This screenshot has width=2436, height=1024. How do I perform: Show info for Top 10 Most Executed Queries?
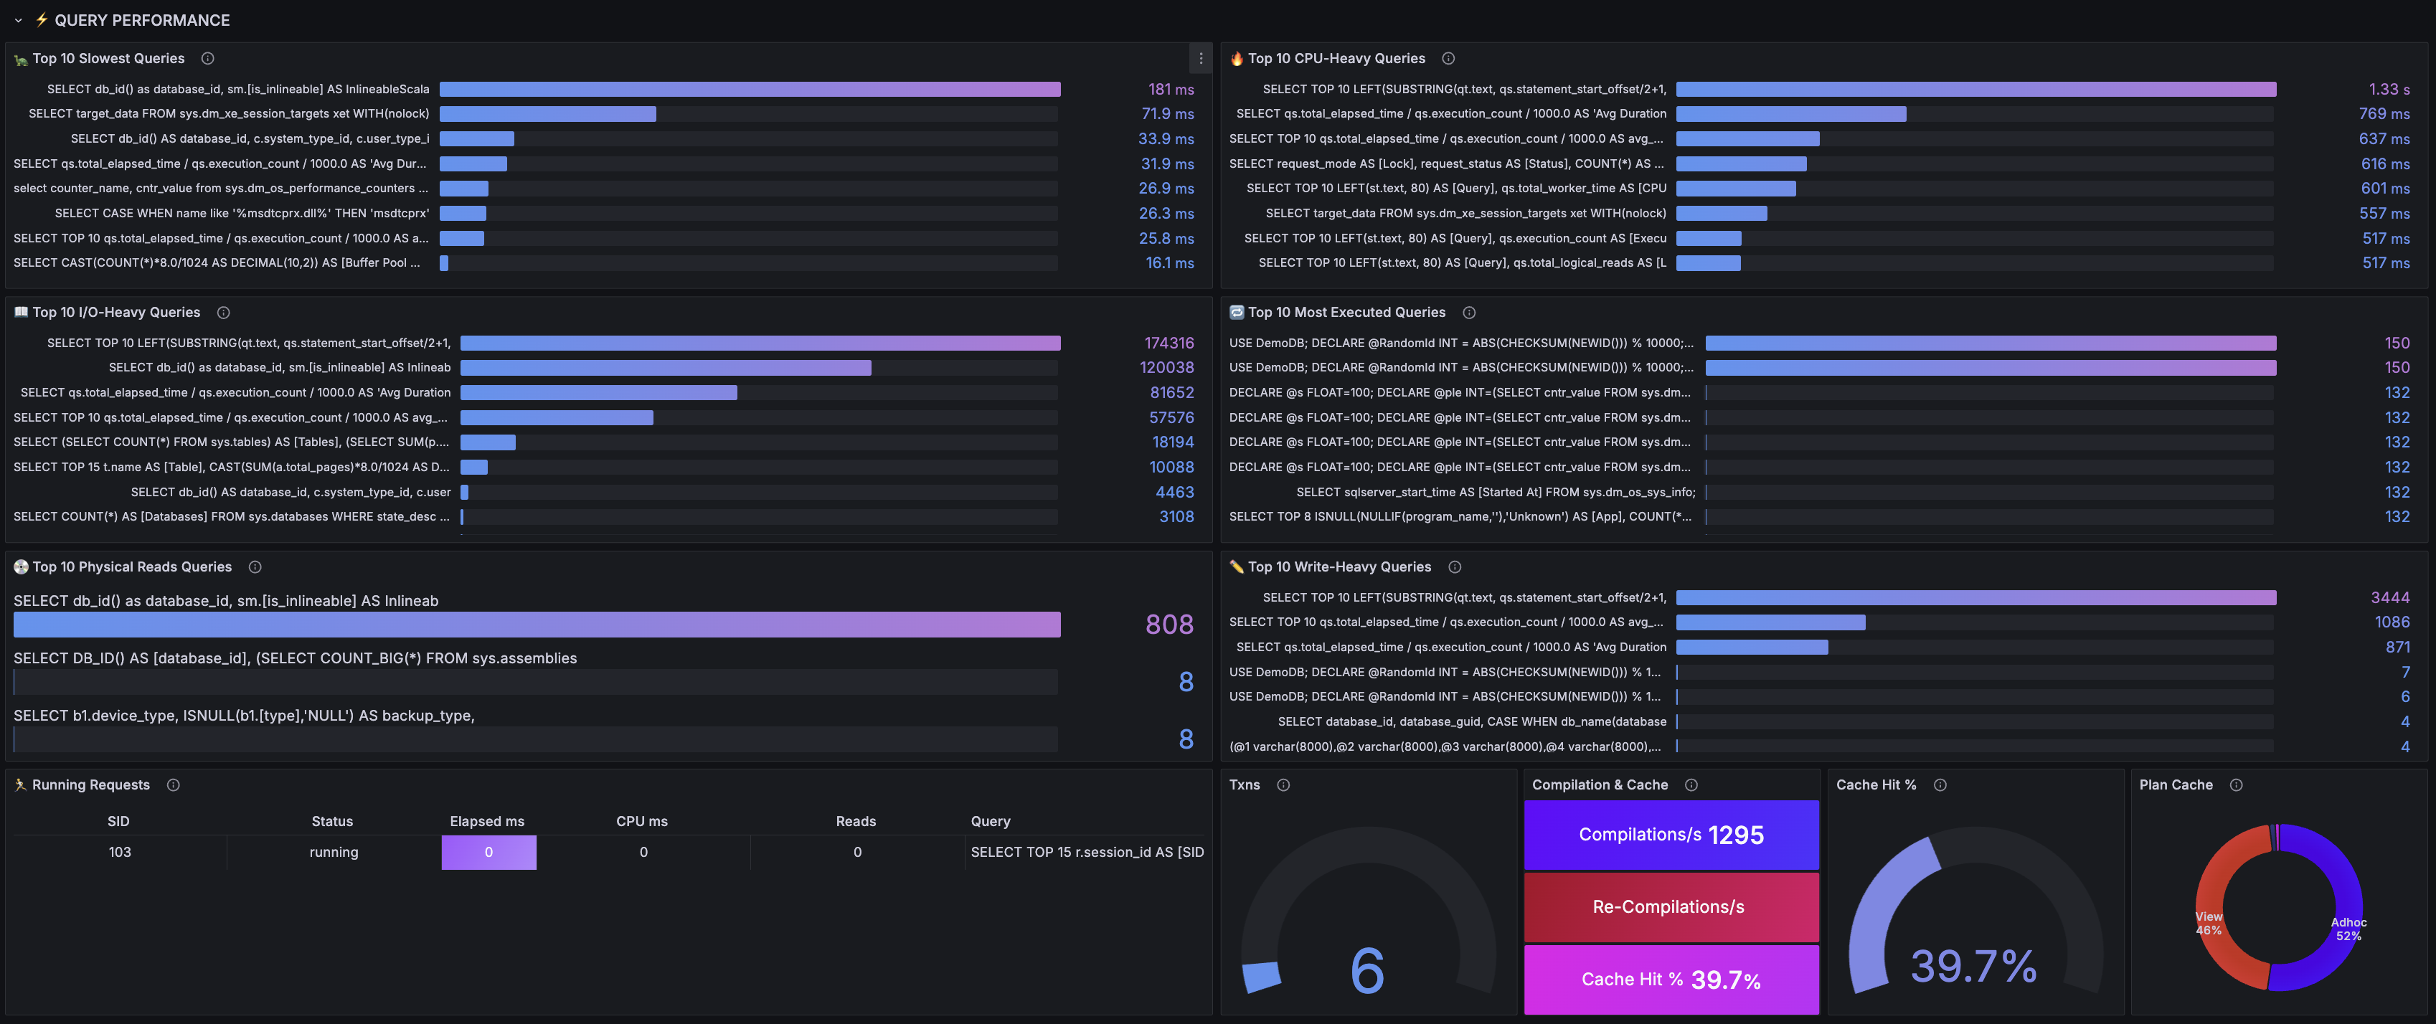pos(1468,313)
